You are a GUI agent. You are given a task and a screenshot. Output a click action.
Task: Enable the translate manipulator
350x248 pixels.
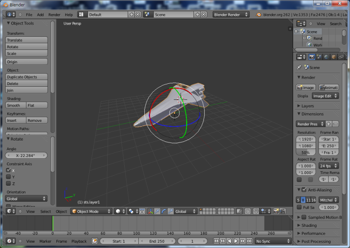pyautogui.click(x=157, y=211)
